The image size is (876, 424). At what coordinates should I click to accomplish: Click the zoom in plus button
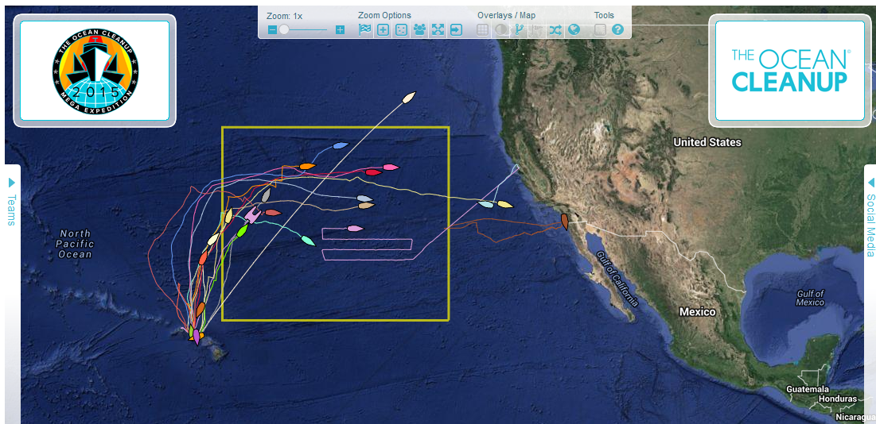[x=340, y=29]
